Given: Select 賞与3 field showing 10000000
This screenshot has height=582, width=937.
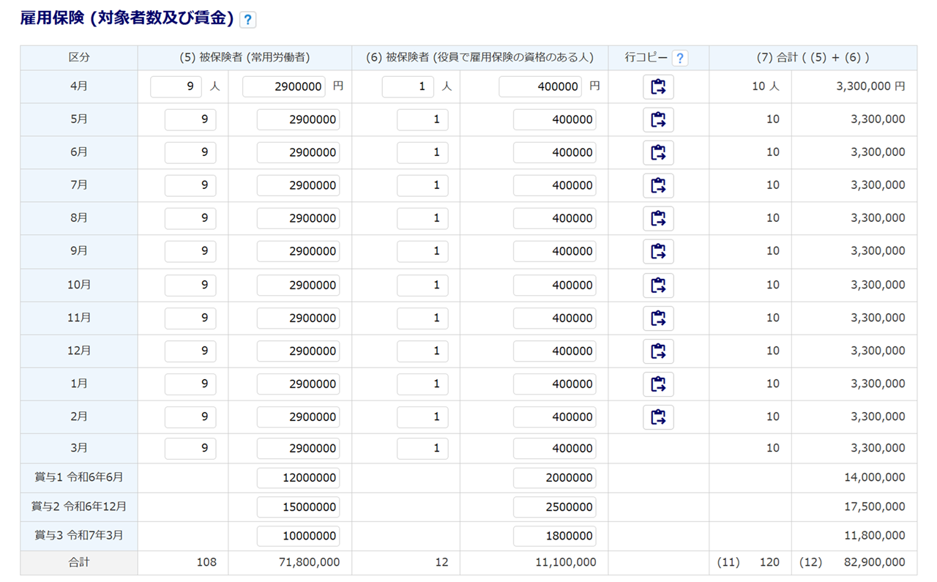Looking at the screenshot, I should [x=298, y=536].
